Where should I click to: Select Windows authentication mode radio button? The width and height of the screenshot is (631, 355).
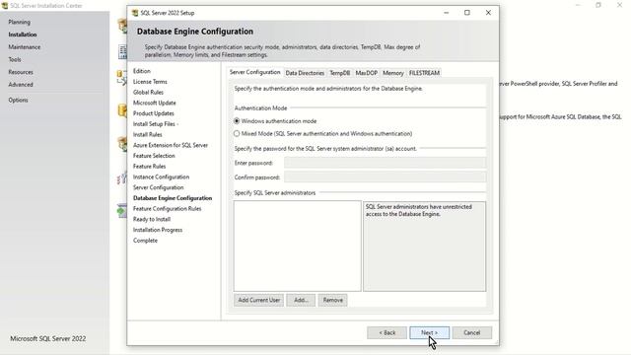237,121
